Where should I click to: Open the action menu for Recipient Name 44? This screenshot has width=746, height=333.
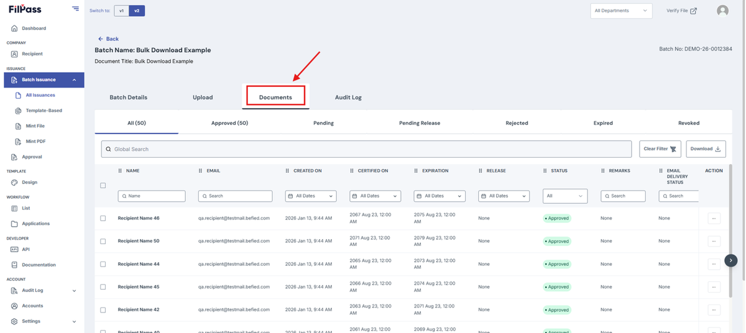[714, 264]
